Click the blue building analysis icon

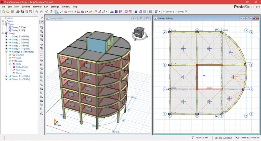(112, 12)
